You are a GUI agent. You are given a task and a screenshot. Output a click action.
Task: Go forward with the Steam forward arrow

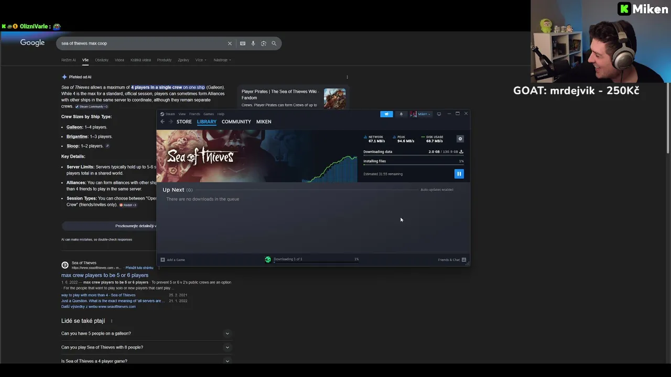click(x=170, y=121)
